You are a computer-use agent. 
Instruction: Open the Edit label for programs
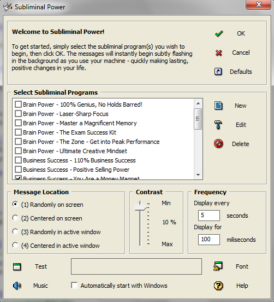(x=241, y=125)
